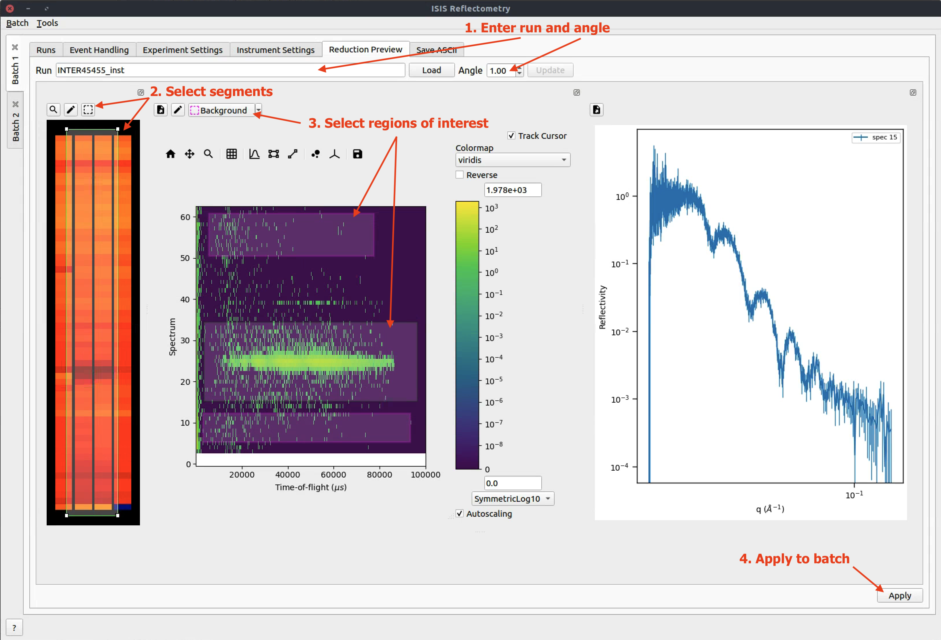This screenshot has height=640, width=941.
Task: Click the export icon above the reflectivity plot
Action: (x=596, y=110)
